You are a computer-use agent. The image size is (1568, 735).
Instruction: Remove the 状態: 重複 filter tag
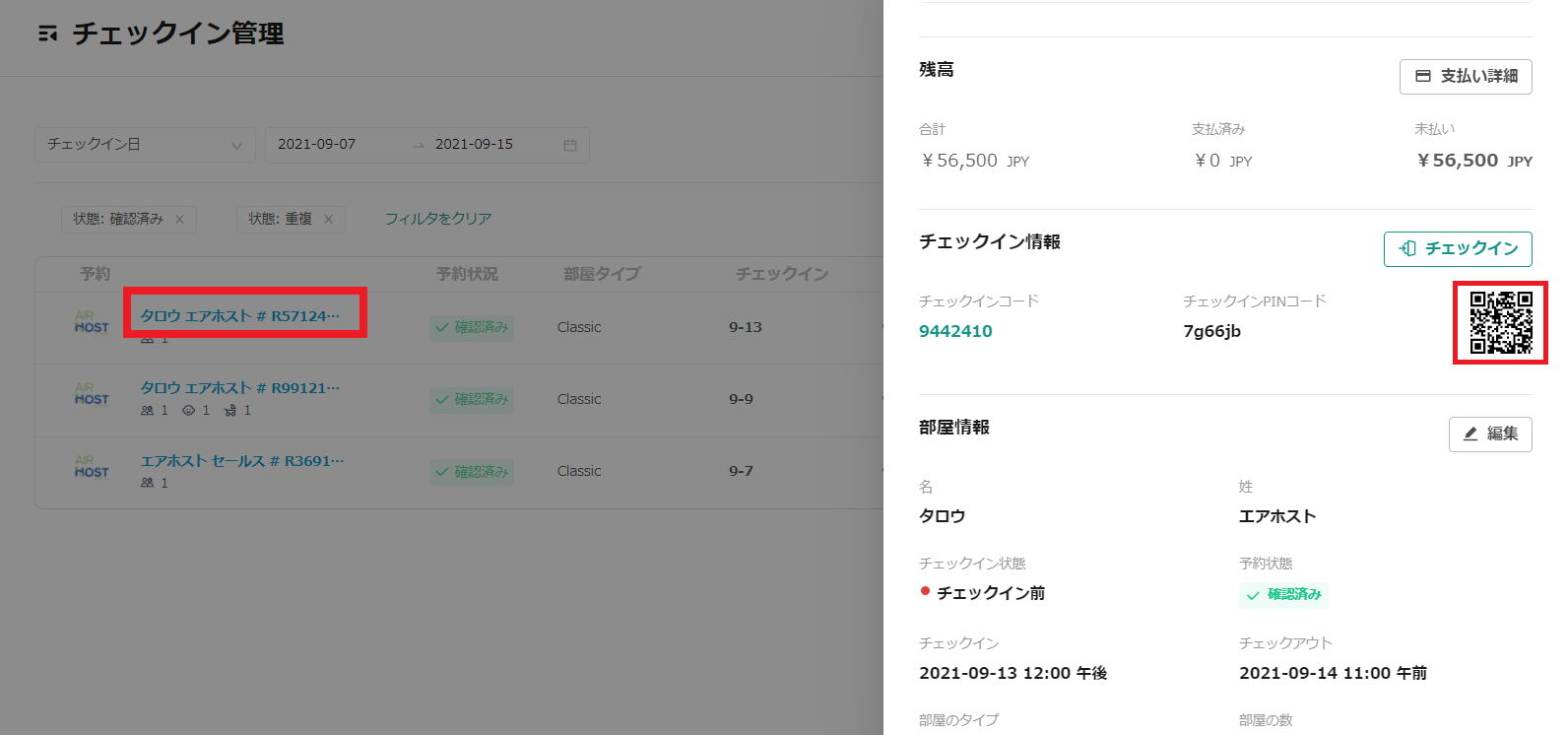[328, 220]
